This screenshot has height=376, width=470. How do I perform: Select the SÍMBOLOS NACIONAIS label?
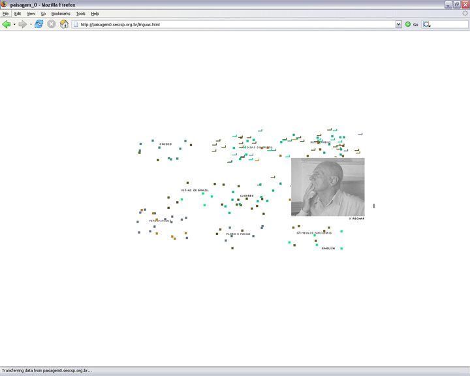click(314, 233)
